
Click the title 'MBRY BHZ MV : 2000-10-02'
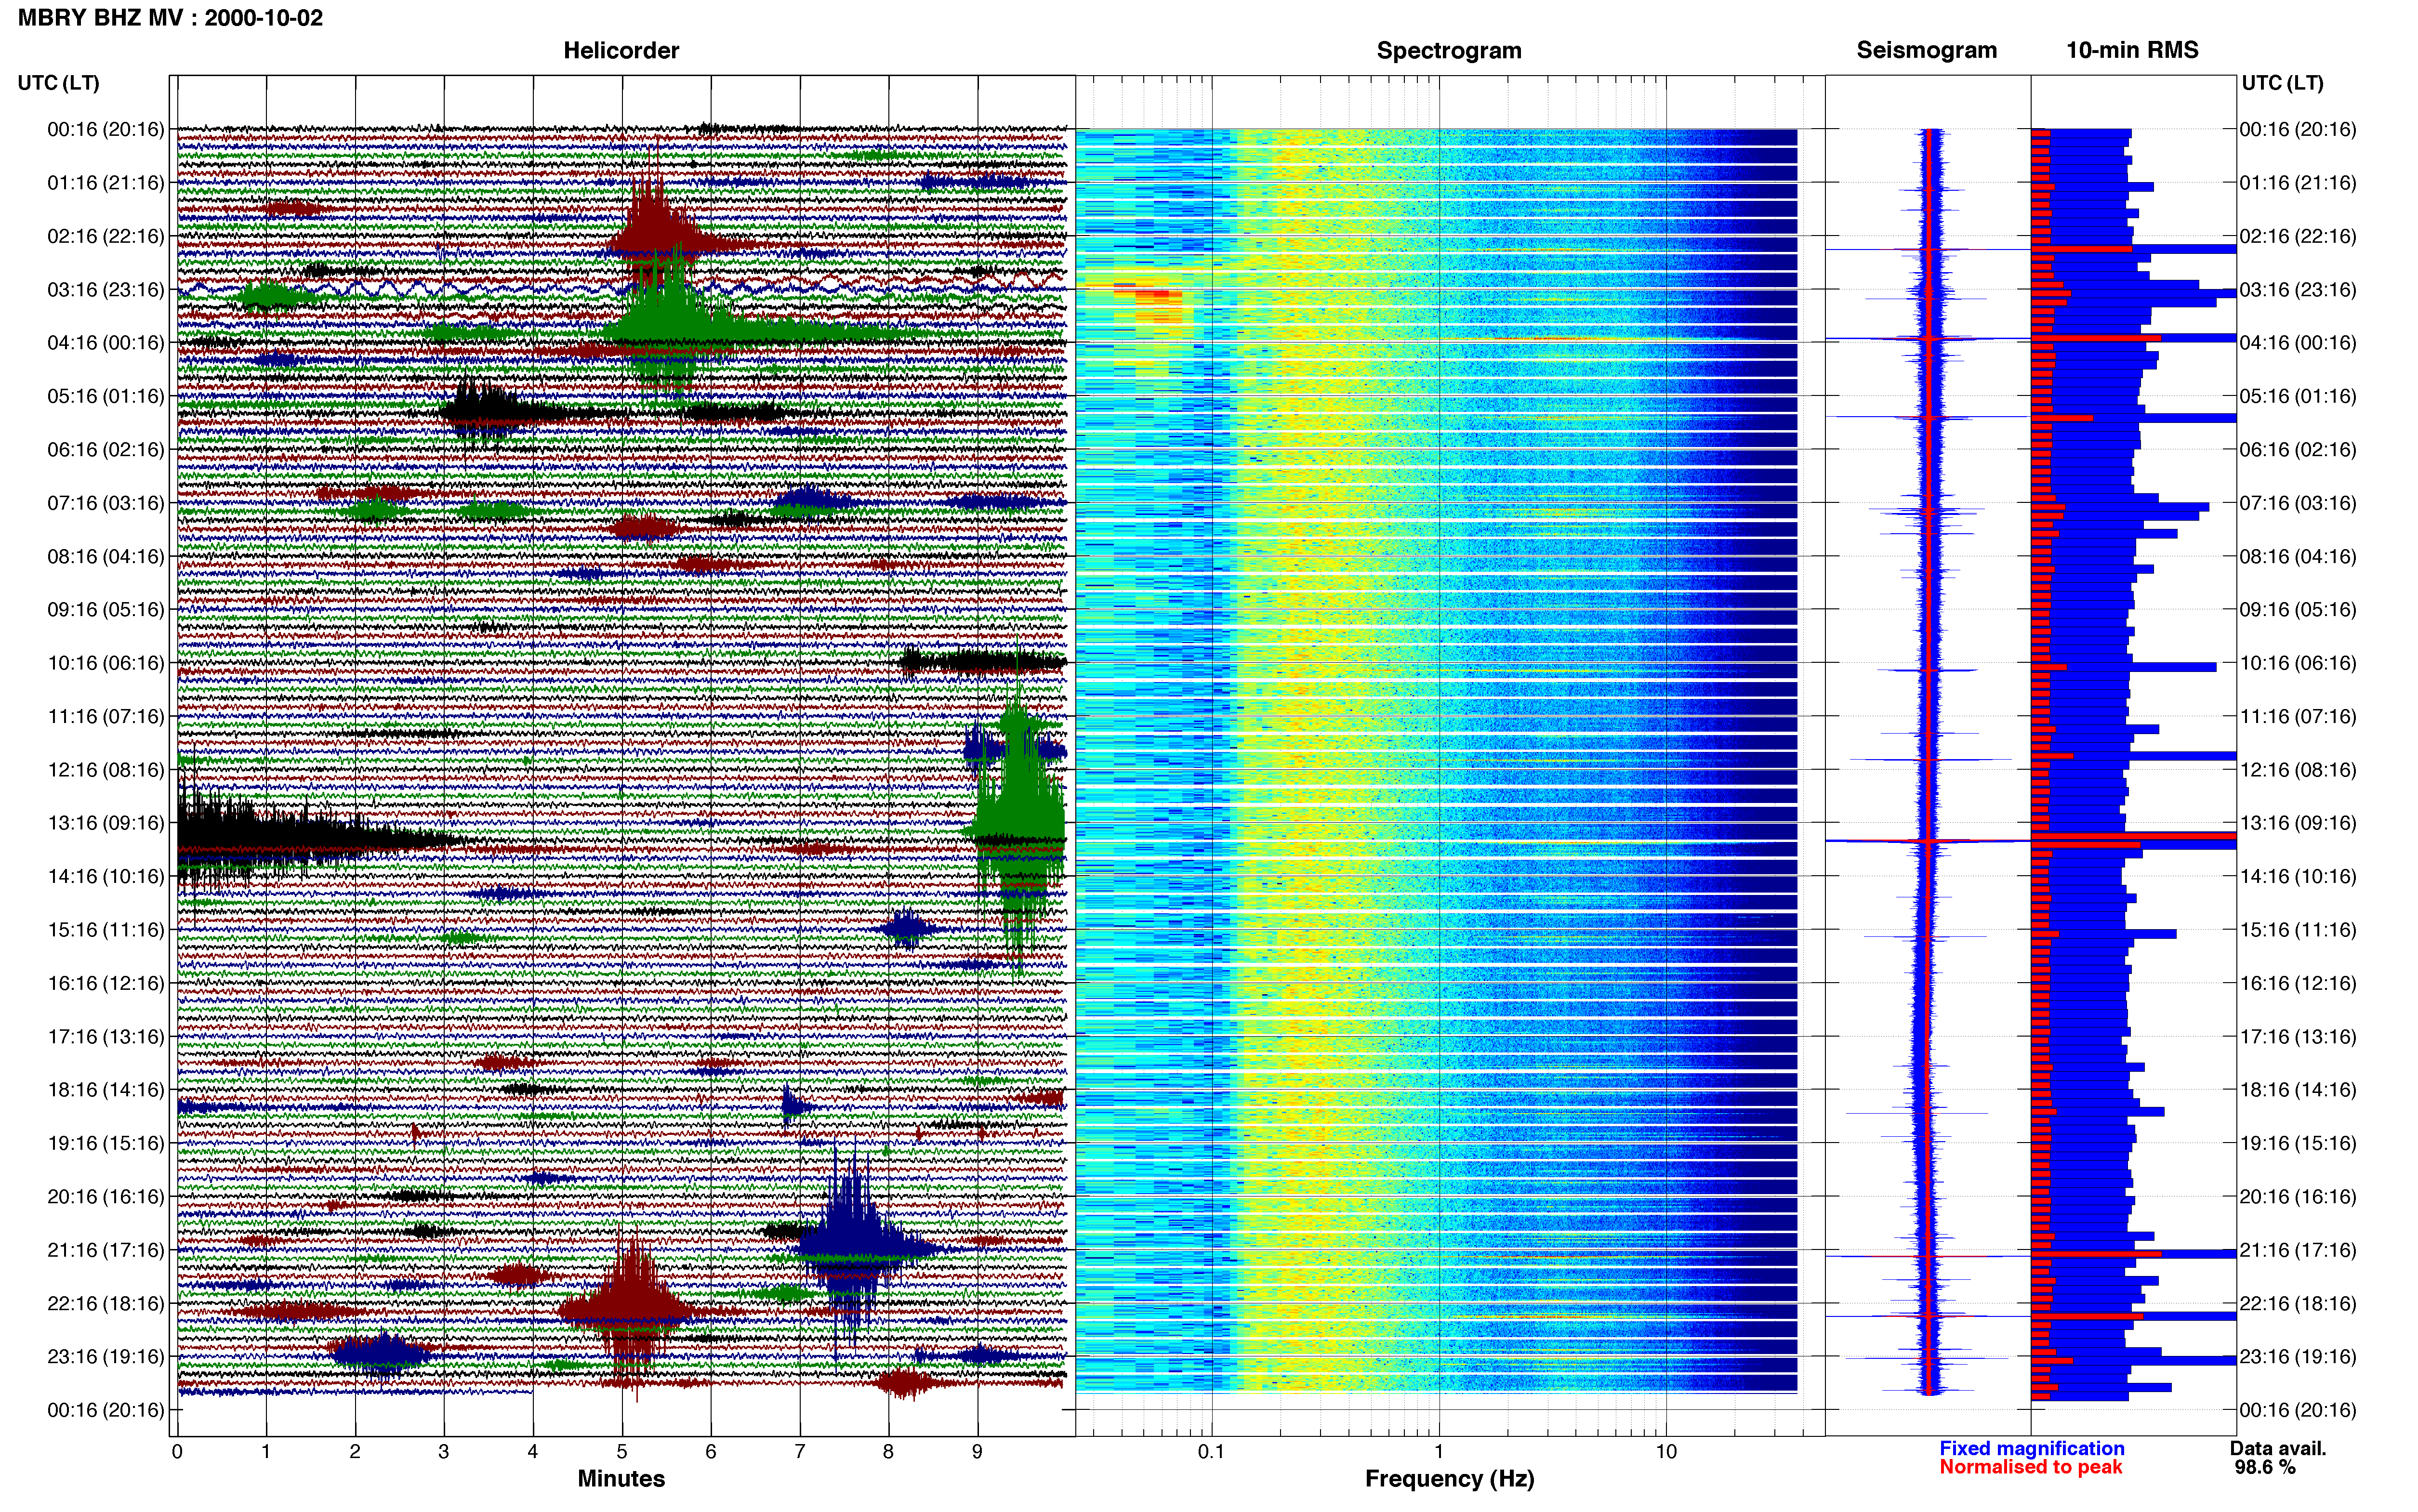tap(170, 18)
